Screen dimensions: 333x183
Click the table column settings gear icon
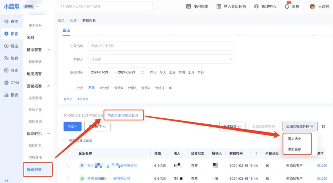323,126
